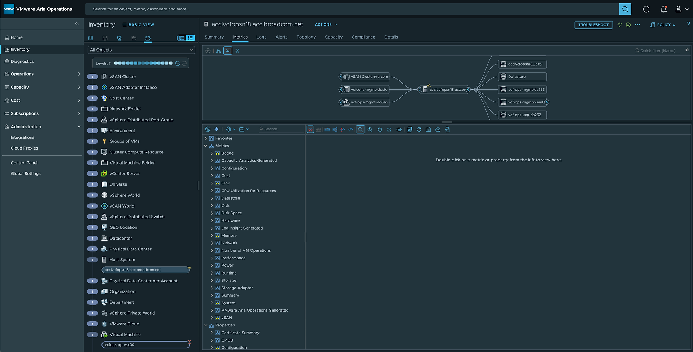693x352 pixels.
Task: Toggle the text labels Aa button
Action: tap(228, 51)
